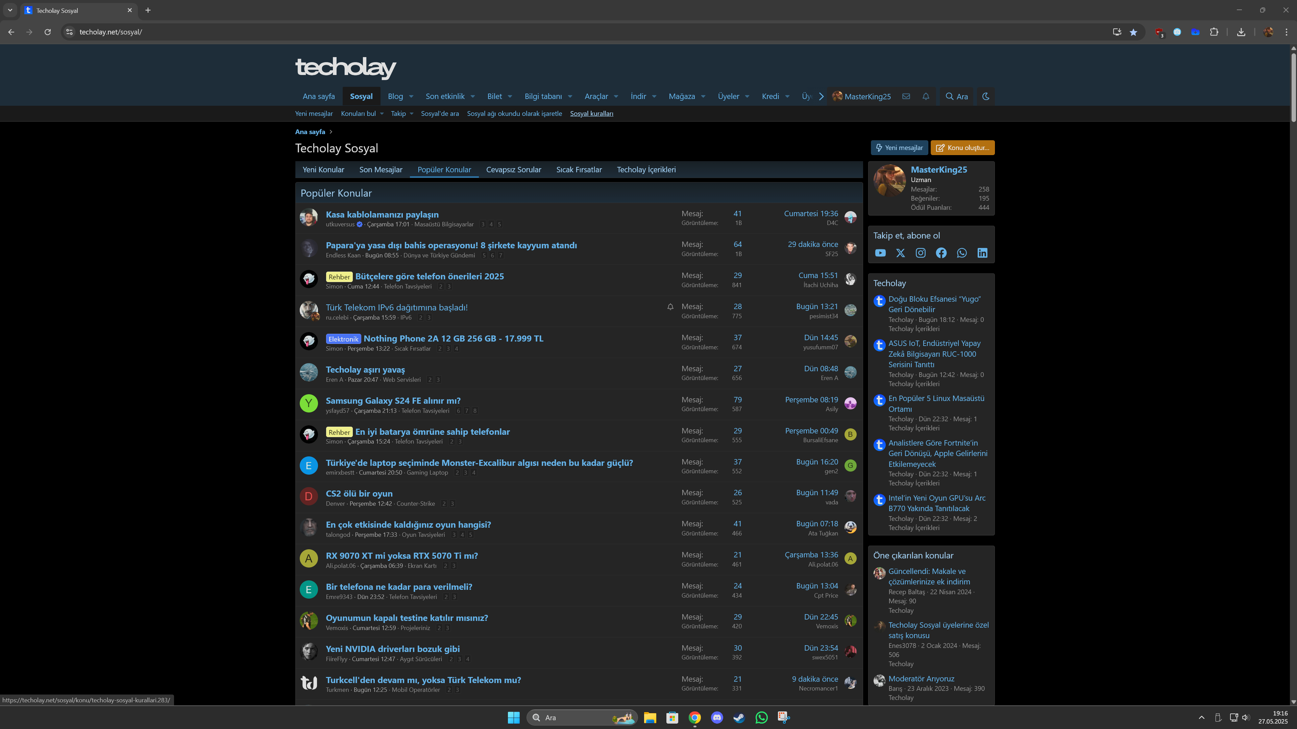Screen dimensions: 1297x729
Task: Open the Sosyal kuralları link
Action: click(591, 114)
